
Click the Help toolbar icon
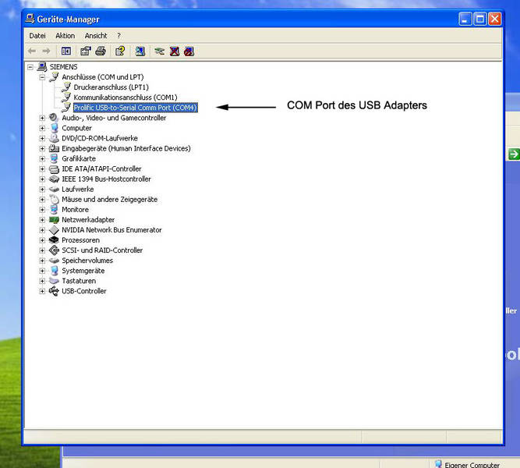[120, 51]
